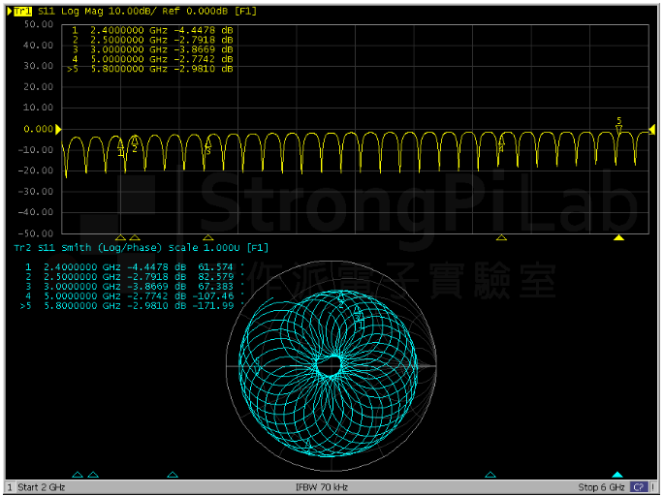This screenshot has height=496, width=664.
Task: Select marker 4 on yellow log mag trace
Action: pyautogui.click(x=501, y=142)
